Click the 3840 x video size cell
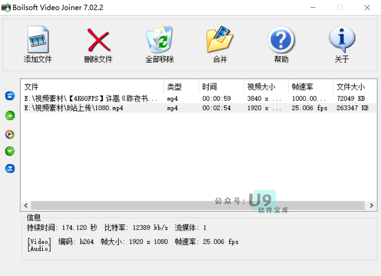 [x=264, y=99]
